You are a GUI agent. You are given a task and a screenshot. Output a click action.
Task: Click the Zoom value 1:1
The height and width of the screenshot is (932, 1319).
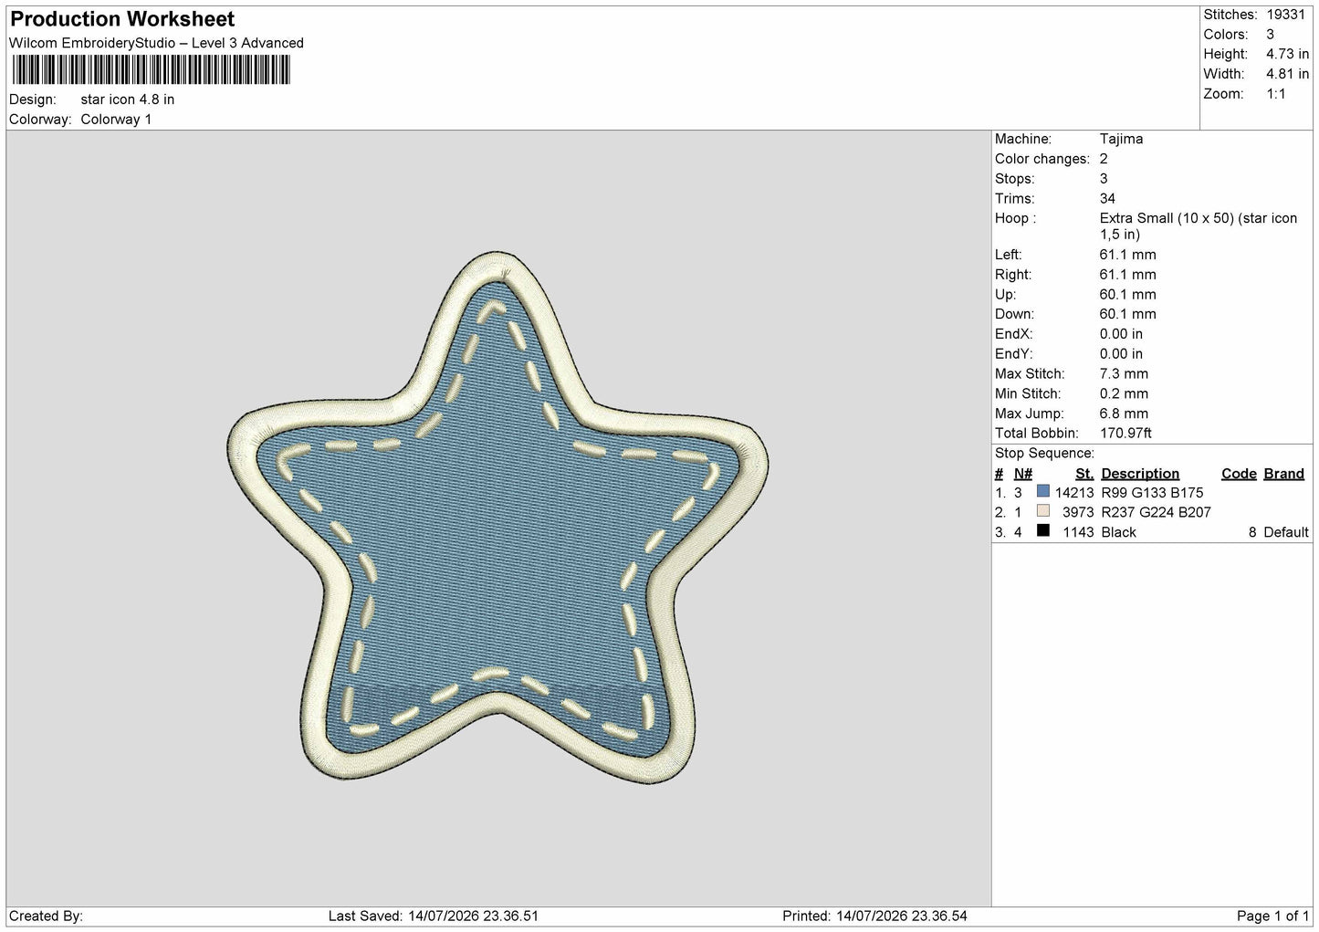[x=1276, y=94]
